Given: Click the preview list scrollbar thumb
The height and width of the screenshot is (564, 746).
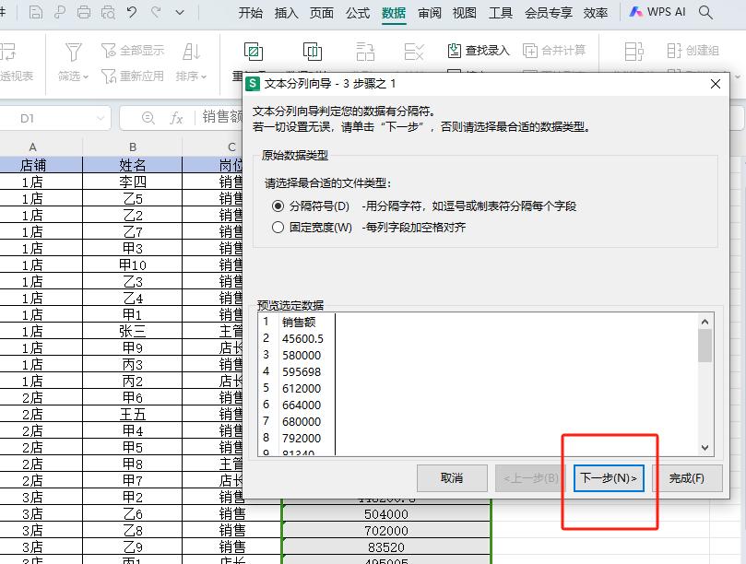Looking at the screenshot, I should pyautogui.click(x=705, y=346).
